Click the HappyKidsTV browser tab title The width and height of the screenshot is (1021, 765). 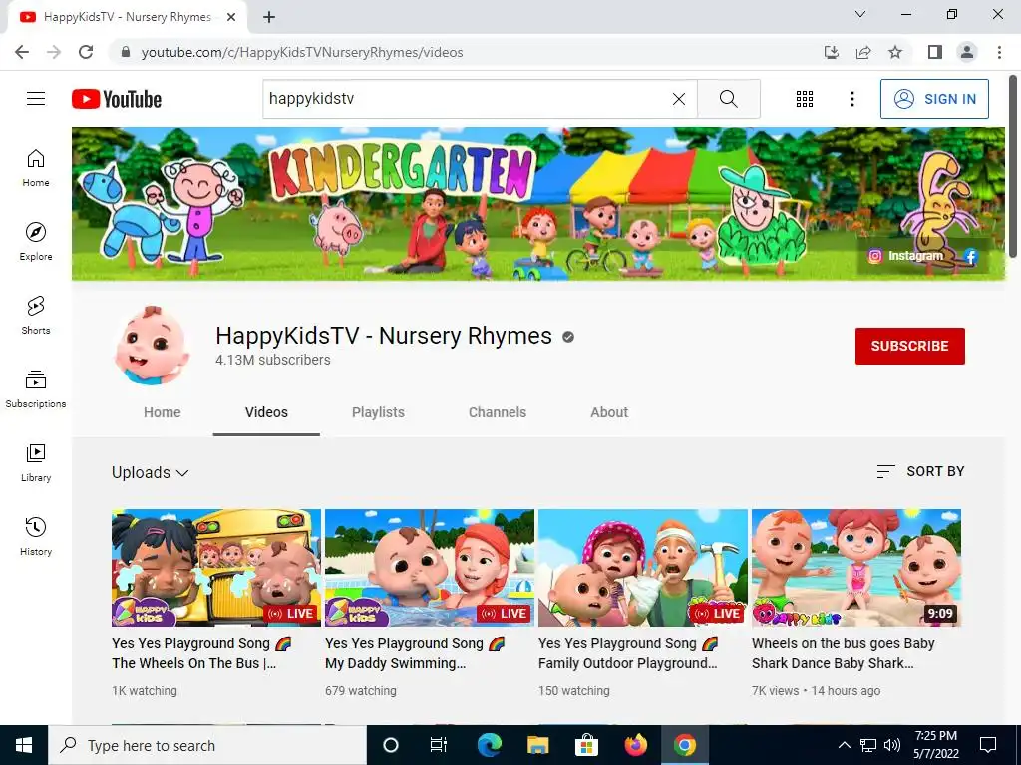tap(127, 17)
